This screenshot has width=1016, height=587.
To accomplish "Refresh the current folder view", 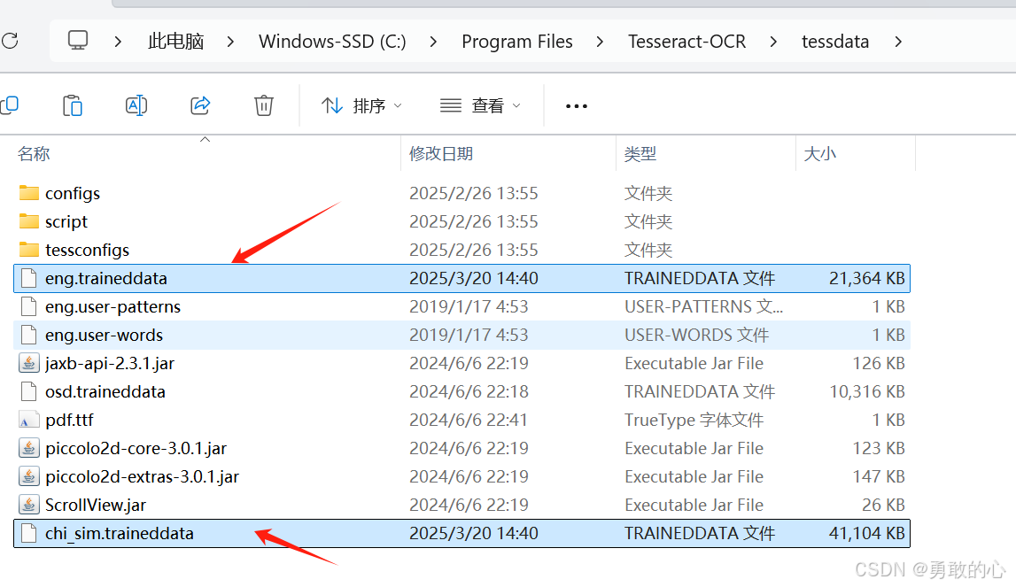I will pyautogui.click(x=10, y=41).
